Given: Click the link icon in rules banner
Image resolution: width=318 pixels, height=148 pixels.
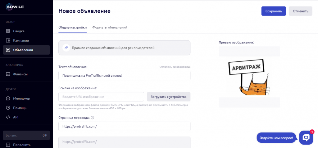Looking at the screenshot, I should click(66, 48).
